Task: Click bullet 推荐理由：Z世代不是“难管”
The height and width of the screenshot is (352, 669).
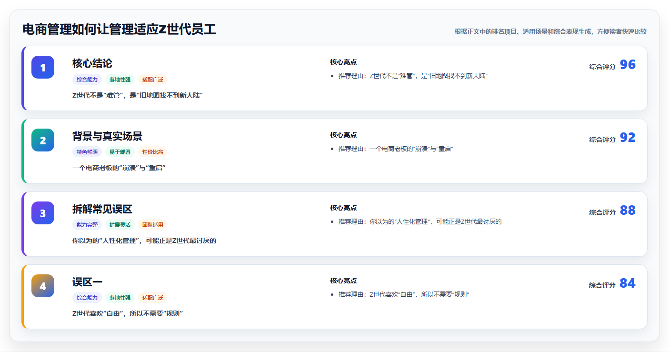Action: click(413, 76)
